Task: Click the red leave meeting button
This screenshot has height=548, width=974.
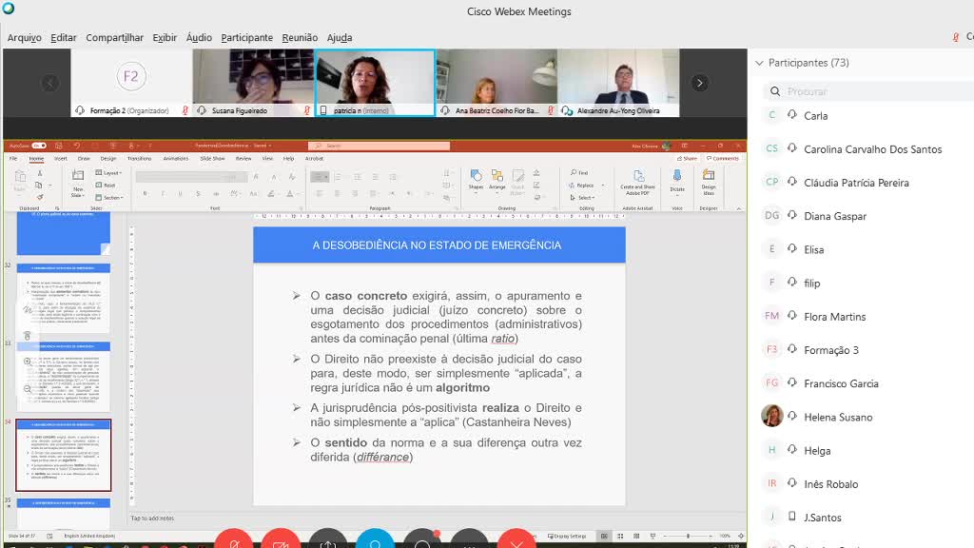Action: point(516,542)
